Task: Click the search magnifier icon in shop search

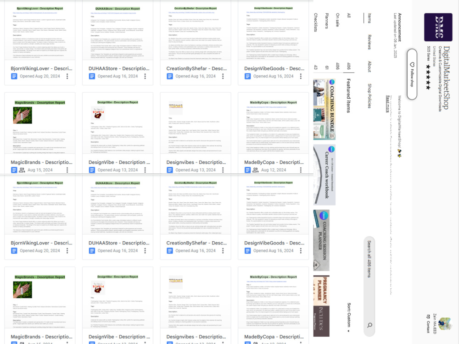Action: 369,325
